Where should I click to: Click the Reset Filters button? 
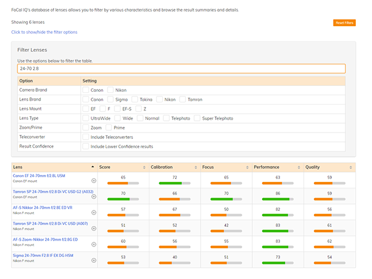point(344,23)
